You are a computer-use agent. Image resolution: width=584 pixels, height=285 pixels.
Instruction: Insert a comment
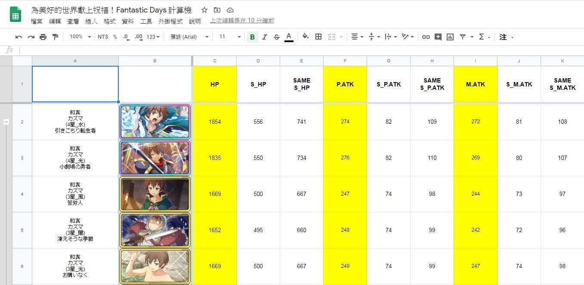(438, 37)
